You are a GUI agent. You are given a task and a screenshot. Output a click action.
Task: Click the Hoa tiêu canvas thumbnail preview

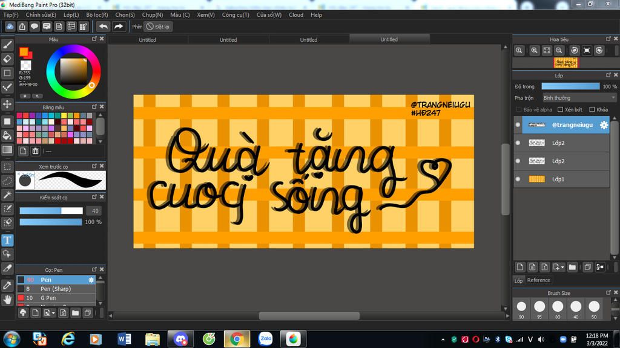tap(566, 62)
